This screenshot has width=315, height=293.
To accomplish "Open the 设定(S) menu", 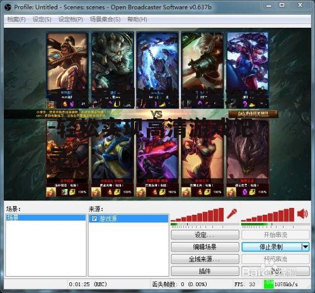I will pos(42,20).
